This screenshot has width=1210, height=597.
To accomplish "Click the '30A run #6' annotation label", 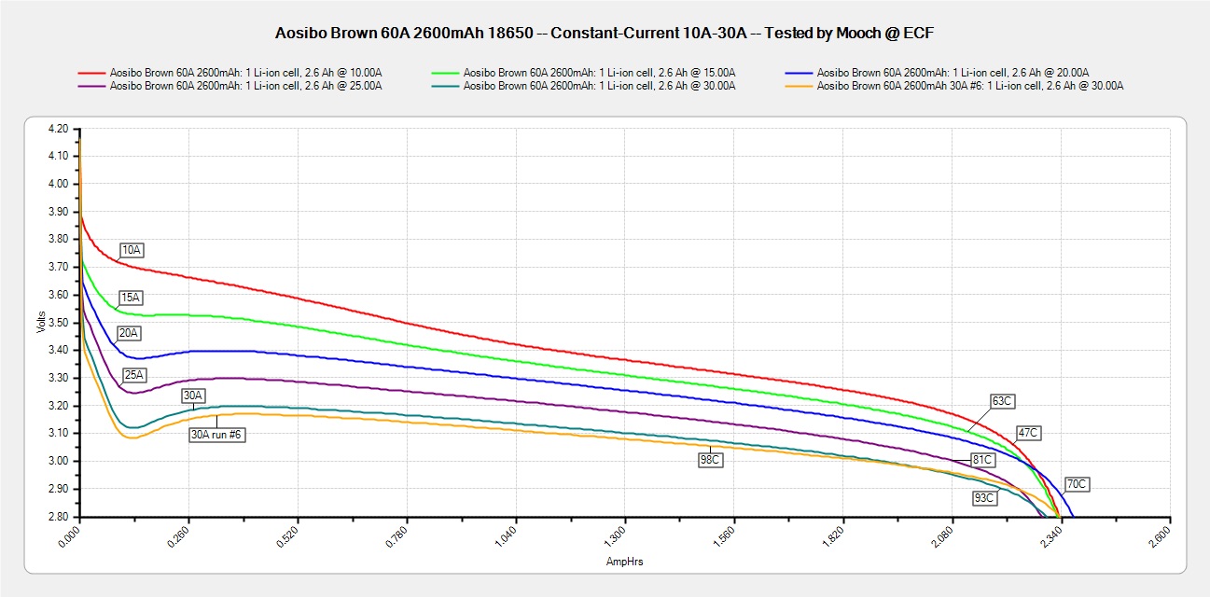I will pos(217,434).
